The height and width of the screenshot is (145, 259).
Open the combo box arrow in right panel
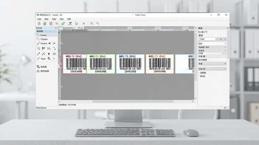coord(216,39)
